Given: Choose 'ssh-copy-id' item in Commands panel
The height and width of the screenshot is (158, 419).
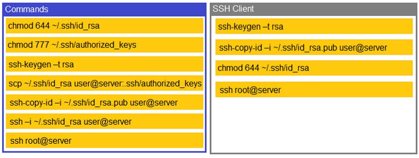Looking at the screenshot, I should pyautogui.click(x=104, y=102).
